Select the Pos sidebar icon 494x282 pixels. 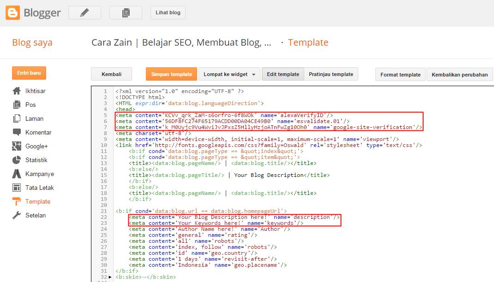pyautogui.click(x=16, y=105)
